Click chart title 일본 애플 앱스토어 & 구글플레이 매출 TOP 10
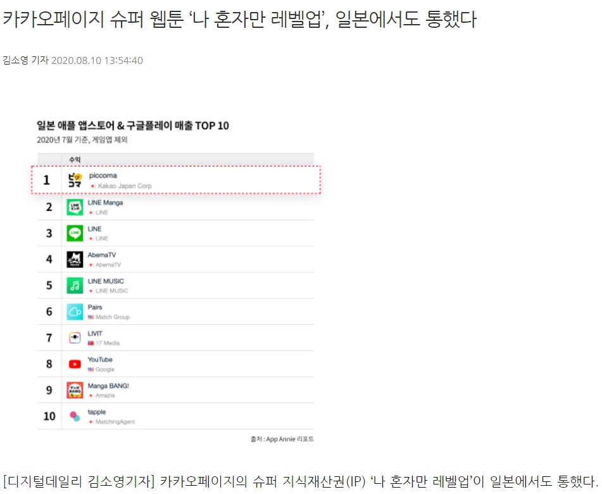 click(133, 125)
